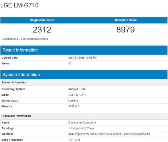Select the Identifier label
The height and width of the screenshot is (142, 168).
7,134
